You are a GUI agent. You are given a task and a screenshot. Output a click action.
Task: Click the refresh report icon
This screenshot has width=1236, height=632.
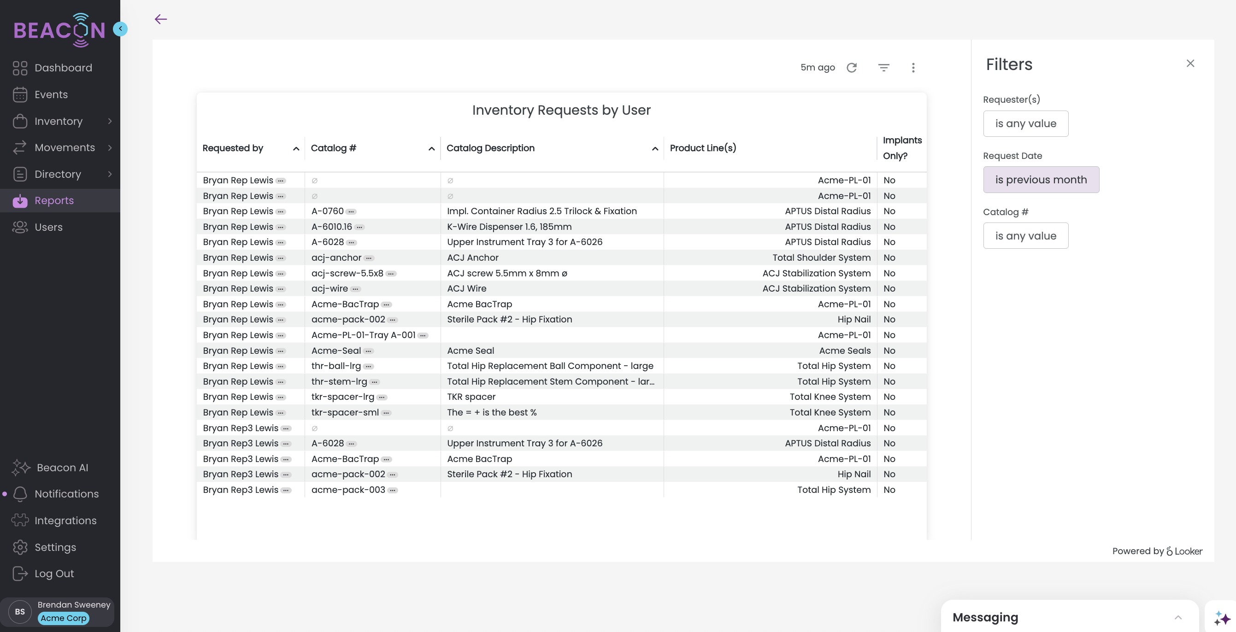click(x=852, y=68)
